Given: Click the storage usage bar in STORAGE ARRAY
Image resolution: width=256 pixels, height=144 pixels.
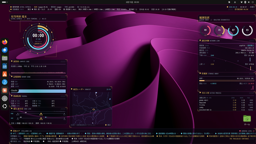Looking at the screenshot, I should (x=227, y=81).
